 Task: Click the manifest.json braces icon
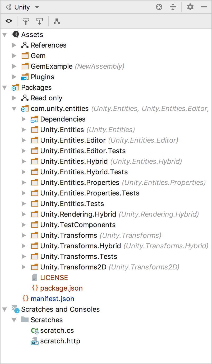25,298
